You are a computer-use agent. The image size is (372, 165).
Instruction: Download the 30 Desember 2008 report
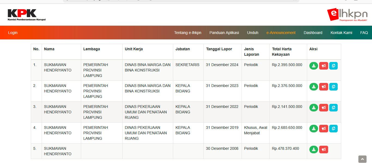tap(314, 150)
